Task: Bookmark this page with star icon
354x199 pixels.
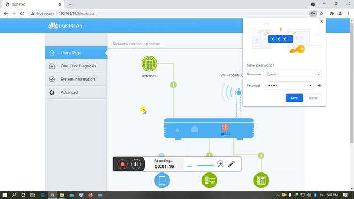Action: (x=321, y=13)
